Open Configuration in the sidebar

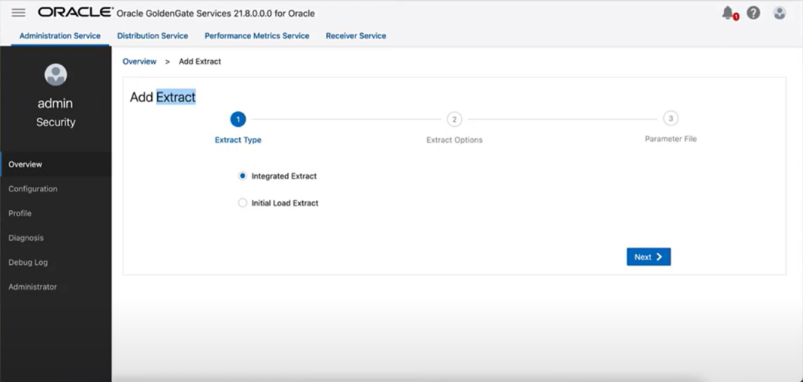[x=33, y=189]
